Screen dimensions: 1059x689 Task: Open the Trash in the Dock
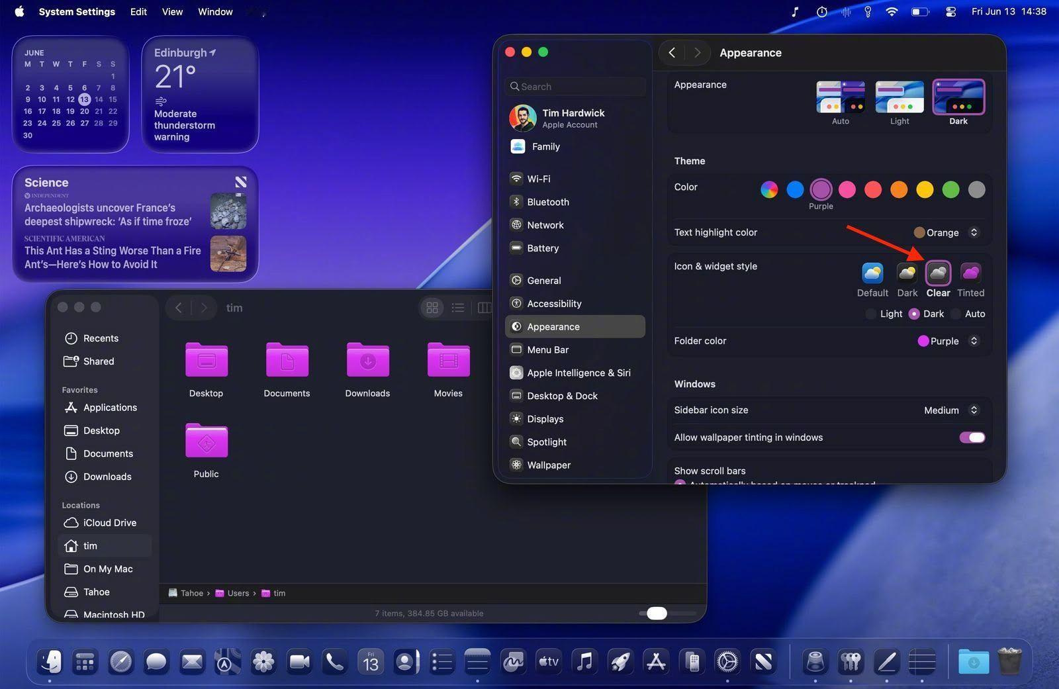click(1009, 661)
